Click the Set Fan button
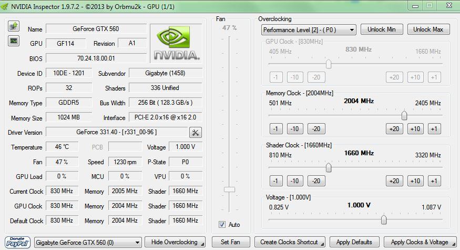The width and height of the screenshot is (460, 250). (x=231, y=242)
